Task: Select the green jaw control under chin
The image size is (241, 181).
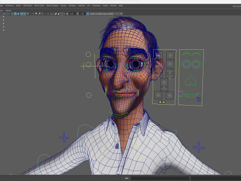Action: 118,115
